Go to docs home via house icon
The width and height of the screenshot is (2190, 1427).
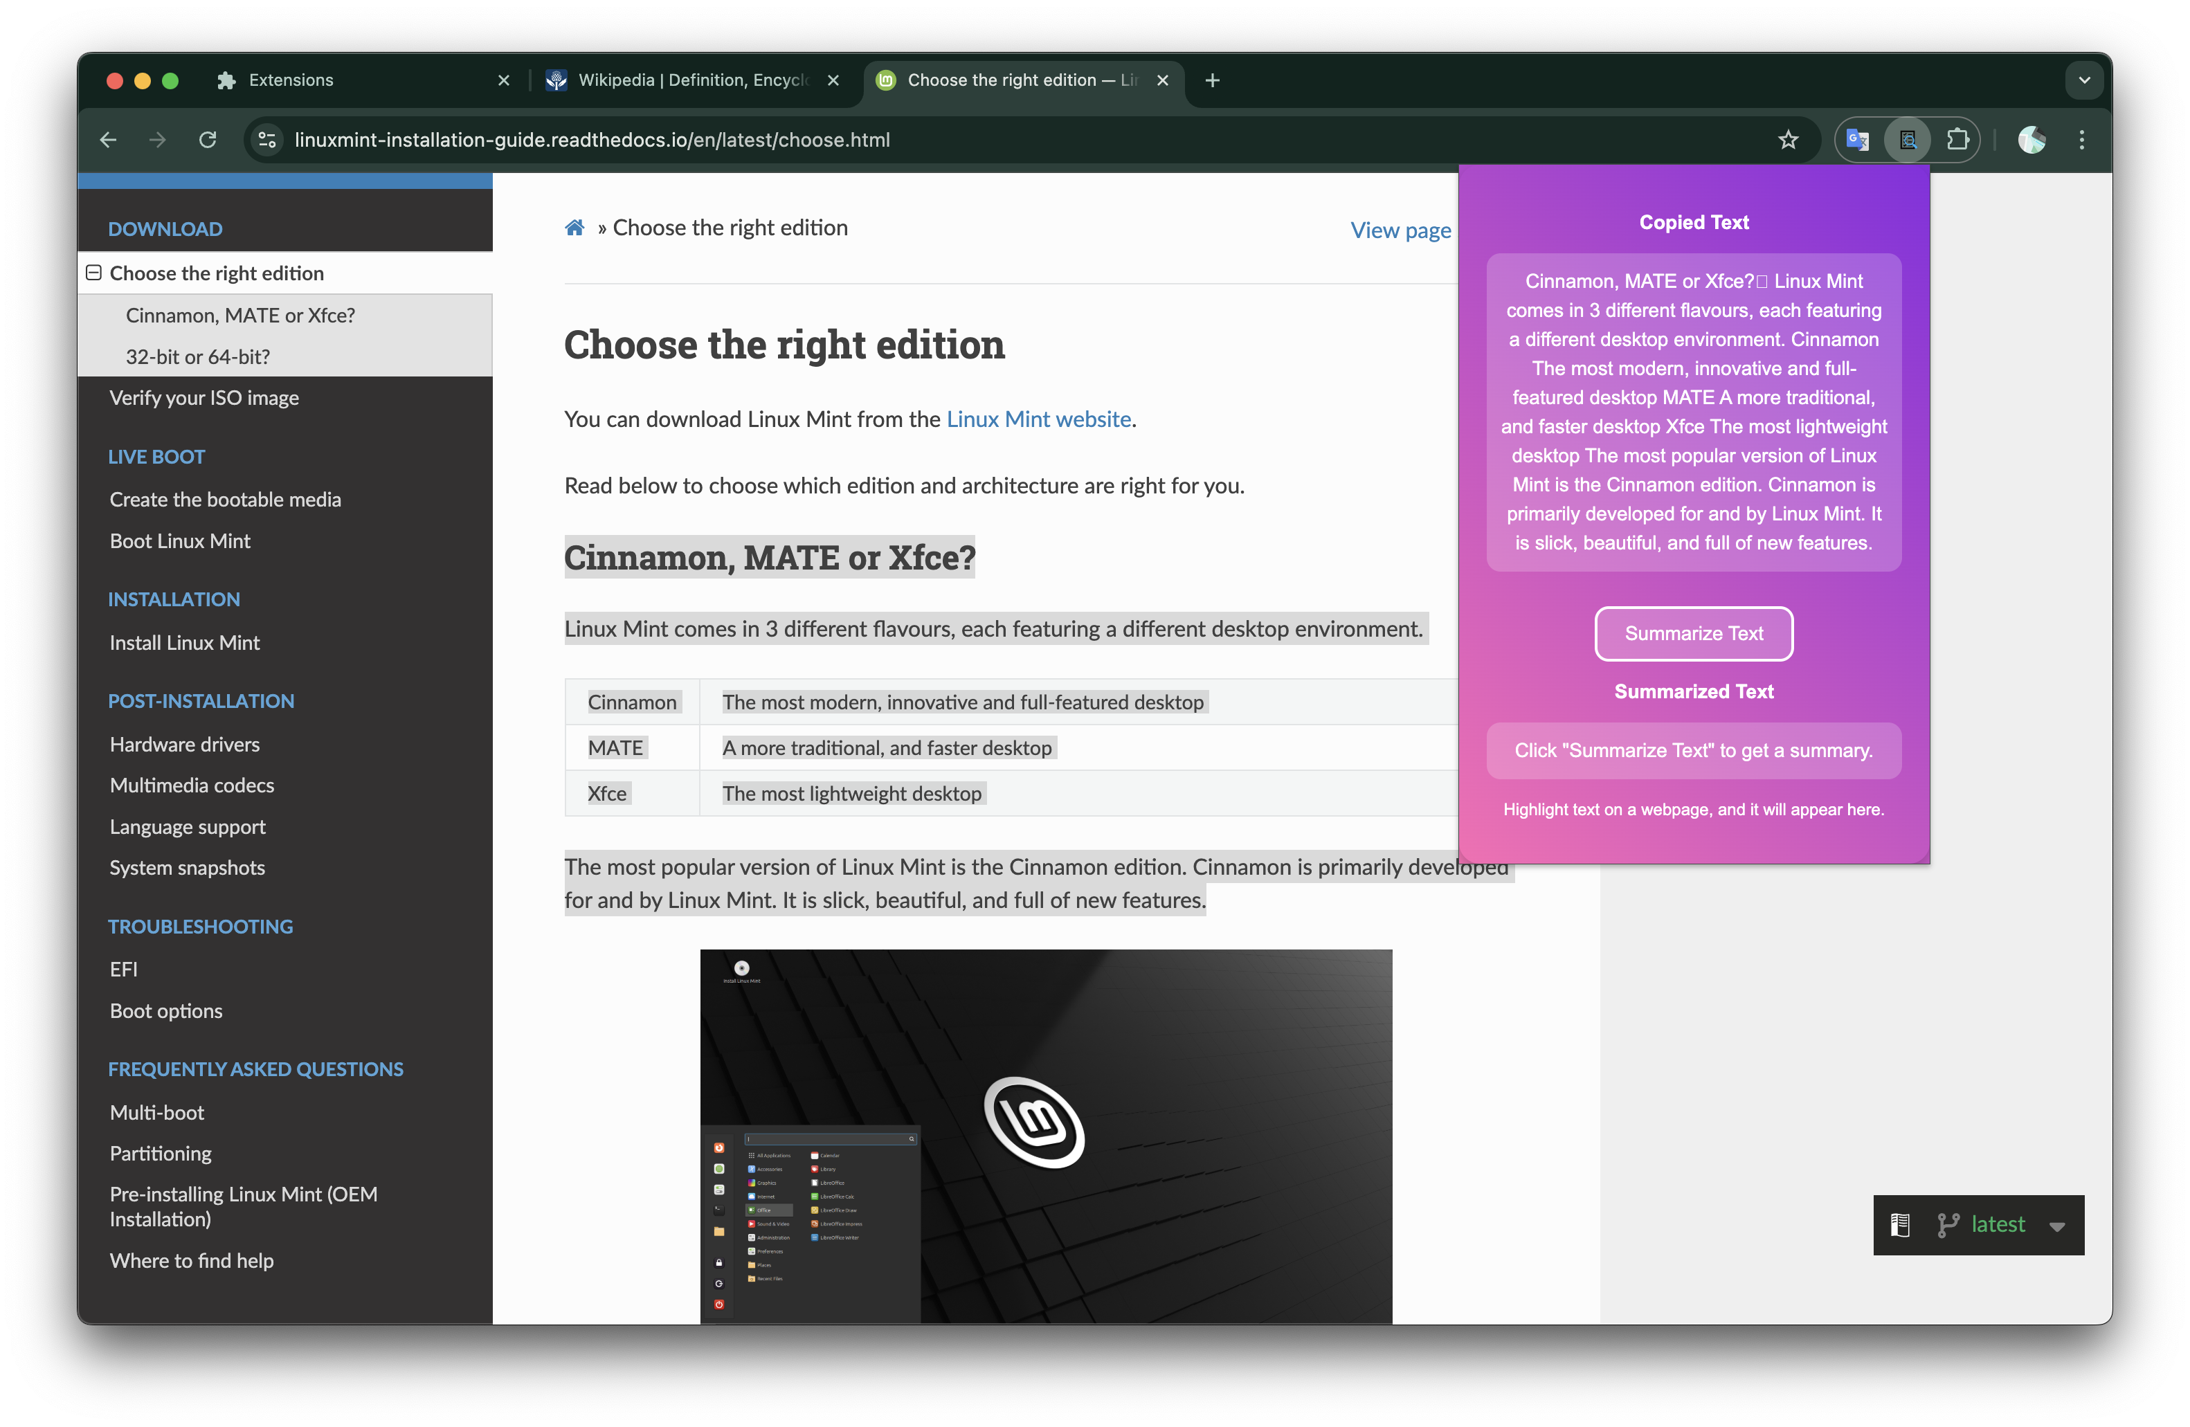pyautogui.click(x=574, y=228)
